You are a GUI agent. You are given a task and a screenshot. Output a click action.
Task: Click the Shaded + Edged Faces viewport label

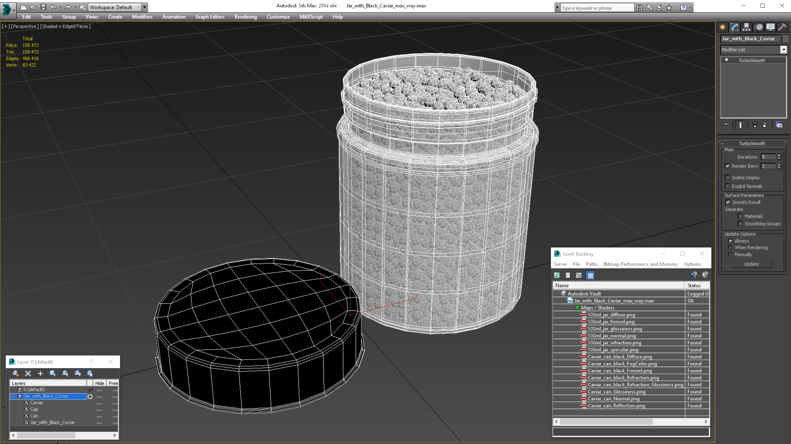pos(66,26)
